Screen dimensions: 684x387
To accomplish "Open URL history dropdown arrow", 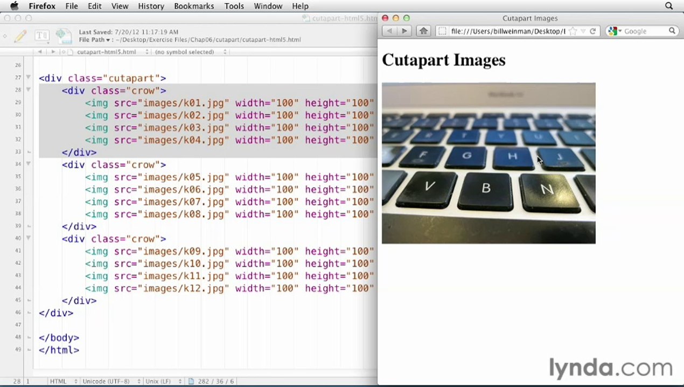I will tap(583, 31).
